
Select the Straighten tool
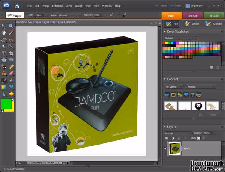click(x=11, y=60)
